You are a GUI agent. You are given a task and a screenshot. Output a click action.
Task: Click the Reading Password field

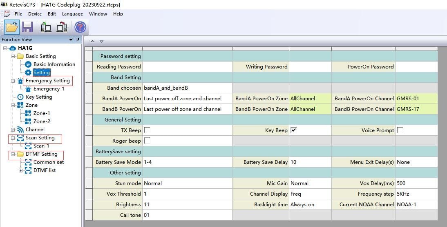point(187,67)
